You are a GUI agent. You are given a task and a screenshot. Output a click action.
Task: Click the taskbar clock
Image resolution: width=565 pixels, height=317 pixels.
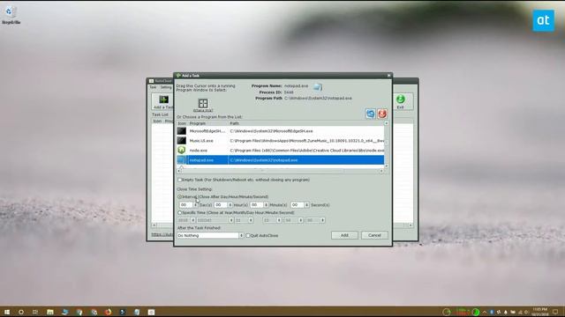pos(539,312)
